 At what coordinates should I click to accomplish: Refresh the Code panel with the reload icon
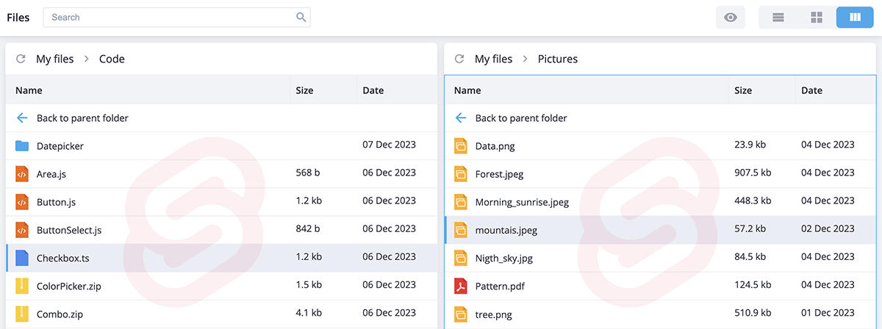pyautogui.click(x=21, y=59)
